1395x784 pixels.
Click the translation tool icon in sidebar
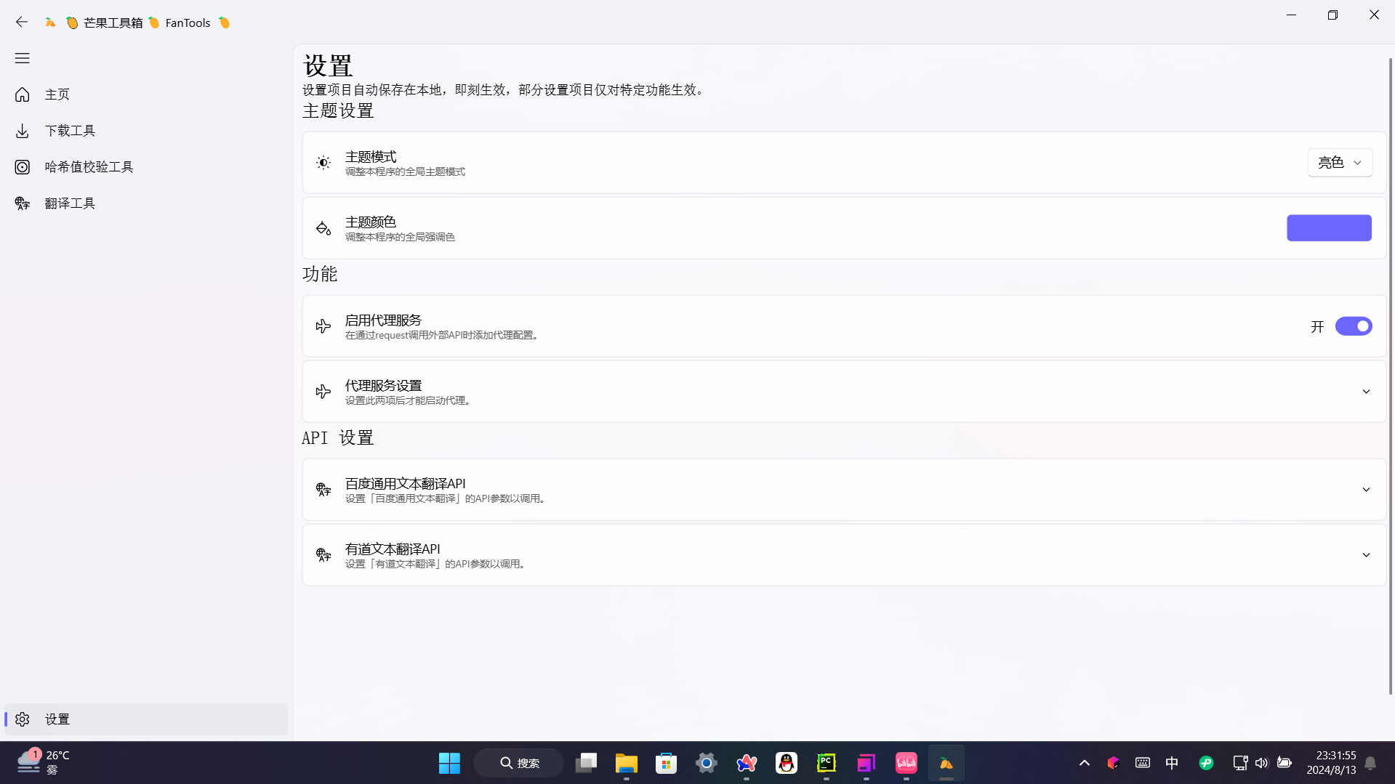tap(22, 203)
